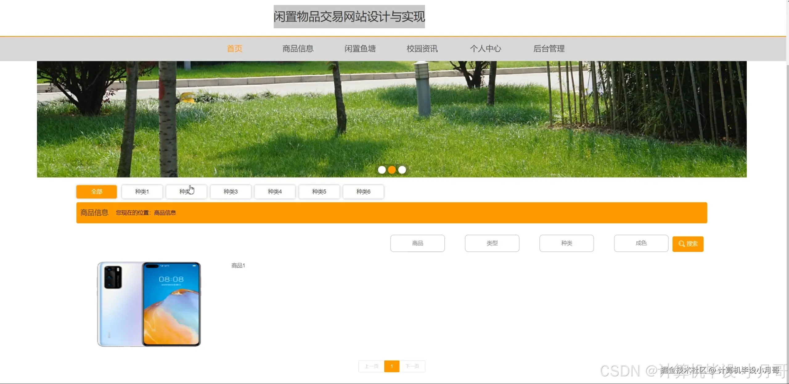Click breadcrumb text 您现在的位置: 商品信息
Viewport: 789px width, 384px height.
(x=146, y=213)
